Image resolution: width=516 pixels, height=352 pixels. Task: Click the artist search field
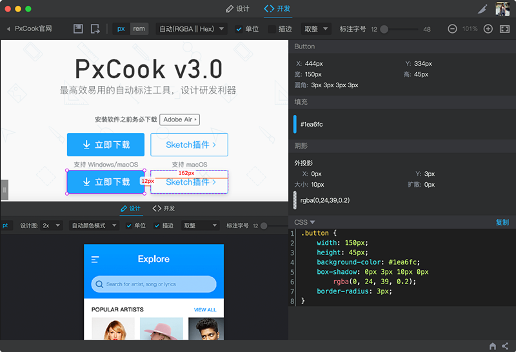pyautogui.click(x=154, y=284)
